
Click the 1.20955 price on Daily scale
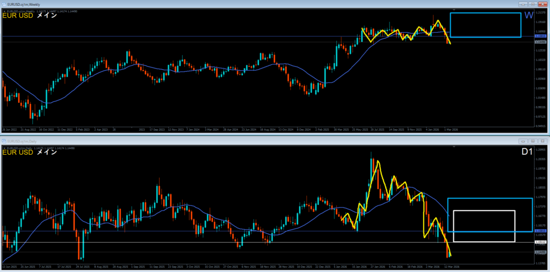[x=540, y=149]
